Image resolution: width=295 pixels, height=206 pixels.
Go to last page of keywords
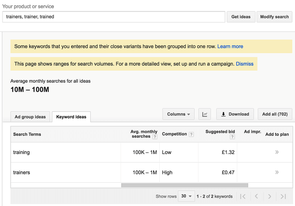click(283, 197)
